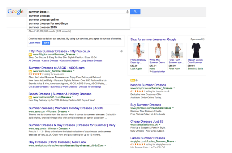Click the Google logo
The image size is (232, 153).
click(15, 12)
